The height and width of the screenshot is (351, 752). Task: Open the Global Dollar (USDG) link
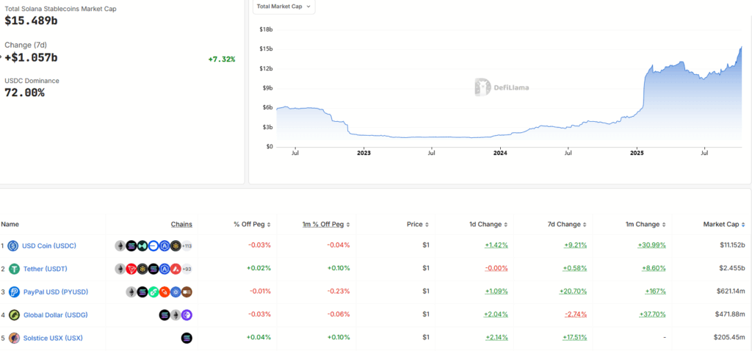(x=57, y=315)
